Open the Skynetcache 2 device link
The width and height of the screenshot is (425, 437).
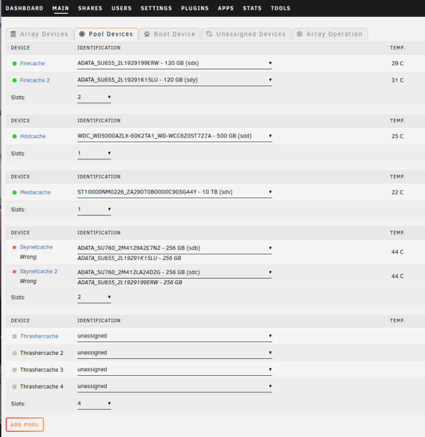tap(38, 272)
